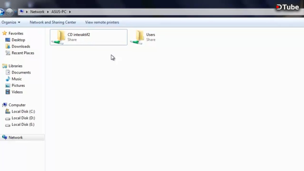Click View remote printers
The image size is (304, 171).
[102, 22]
